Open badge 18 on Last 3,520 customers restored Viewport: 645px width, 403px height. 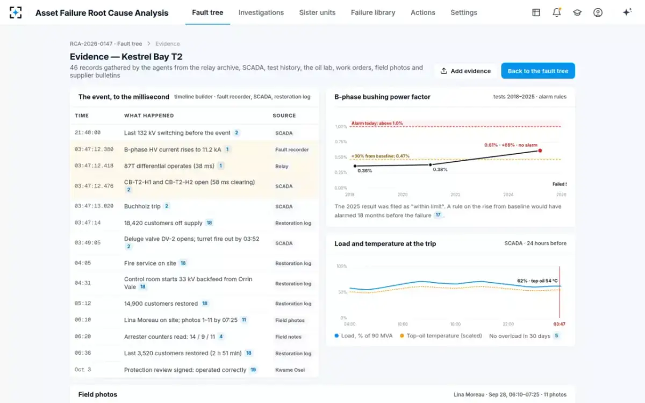tap(249, 354)
